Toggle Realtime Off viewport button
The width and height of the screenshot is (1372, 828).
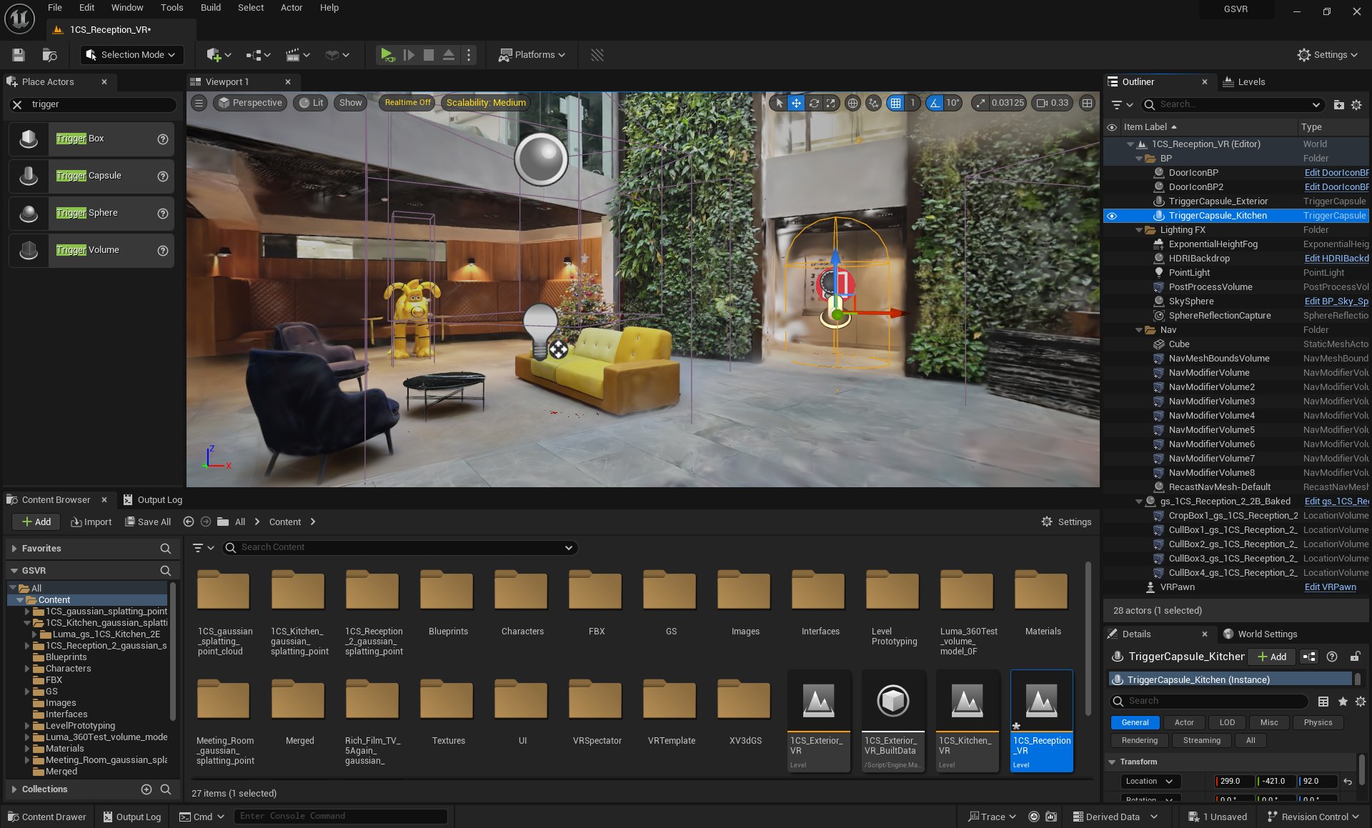[x=407, y=103]
